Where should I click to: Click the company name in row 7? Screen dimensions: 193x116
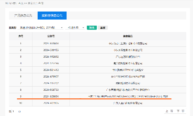click(x=128, y=83)
